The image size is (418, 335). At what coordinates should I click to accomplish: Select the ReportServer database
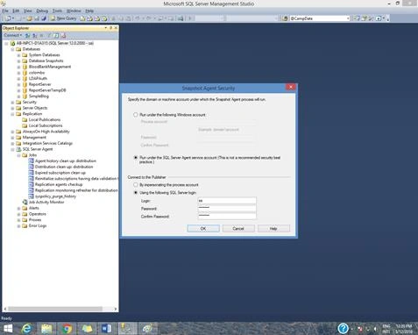point(39,84)
